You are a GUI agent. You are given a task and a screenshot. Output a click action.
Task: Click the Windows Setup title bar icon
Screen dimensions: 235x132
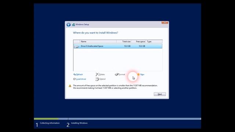[x=73, y=25]
